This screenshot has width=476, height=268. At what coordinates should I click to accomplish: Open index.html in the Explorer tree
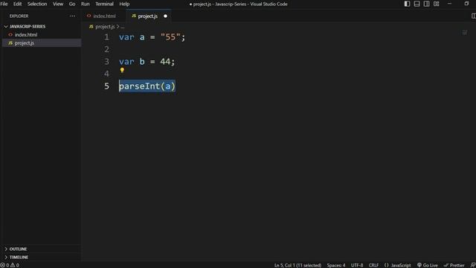[x=41, y=35]
